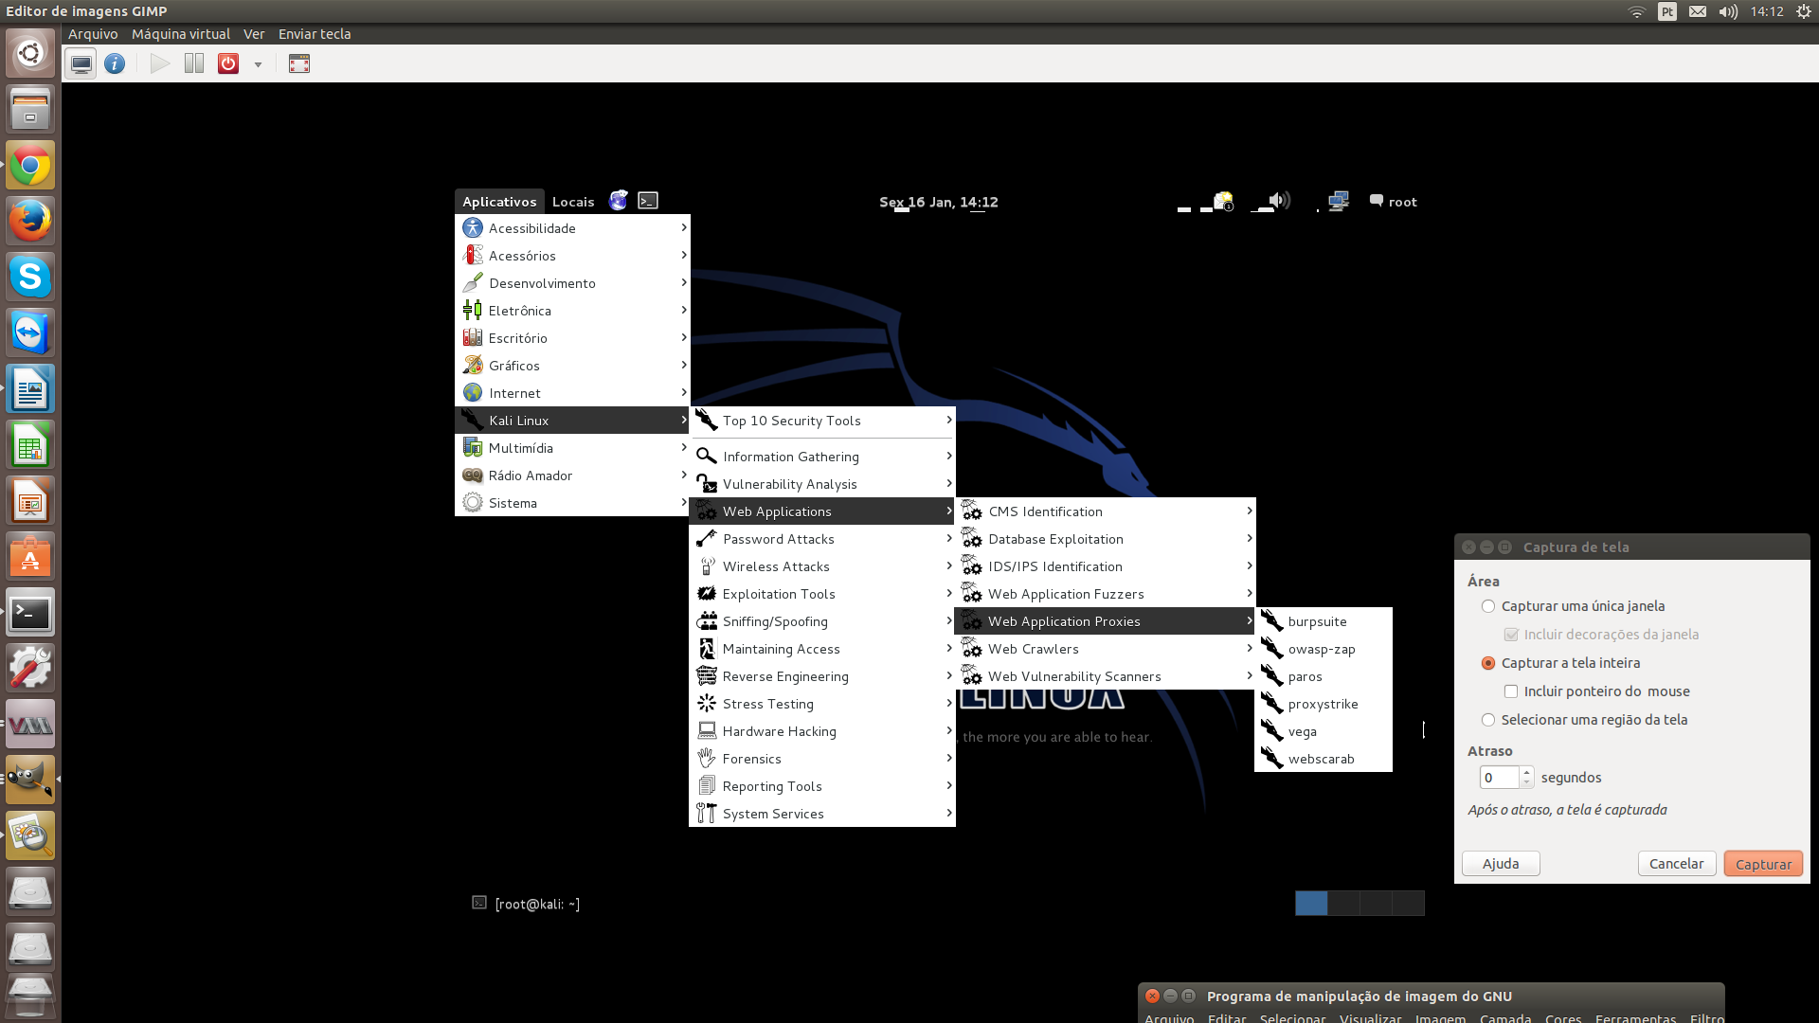Open the Ver menu

(x=254, y=34)
